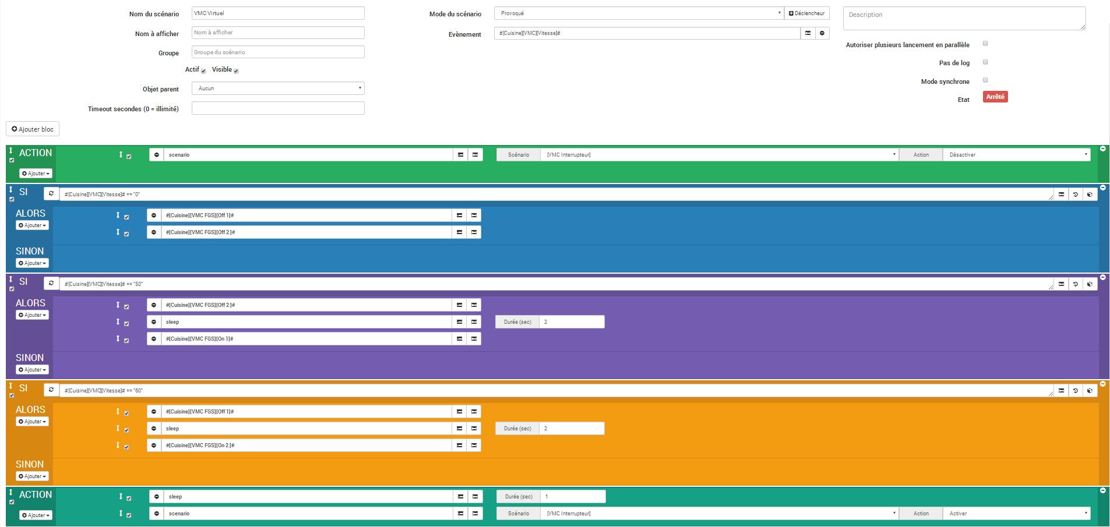The width and height of the screenshot is (1110, 527).
Task: Open Ajouter dropdown under SINON in purple block
Action: tap(32, 370)
